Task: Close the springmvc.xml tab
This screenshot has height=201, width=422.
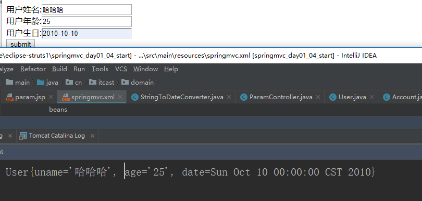Action: pos(120,97)
